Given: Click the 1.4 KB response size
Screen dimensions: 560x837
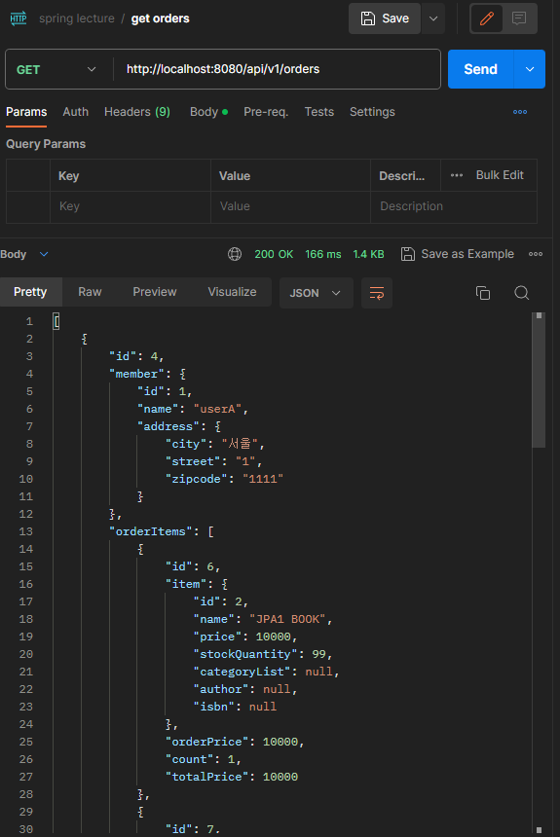Looking at the screenshot, I should coord(368,254).
